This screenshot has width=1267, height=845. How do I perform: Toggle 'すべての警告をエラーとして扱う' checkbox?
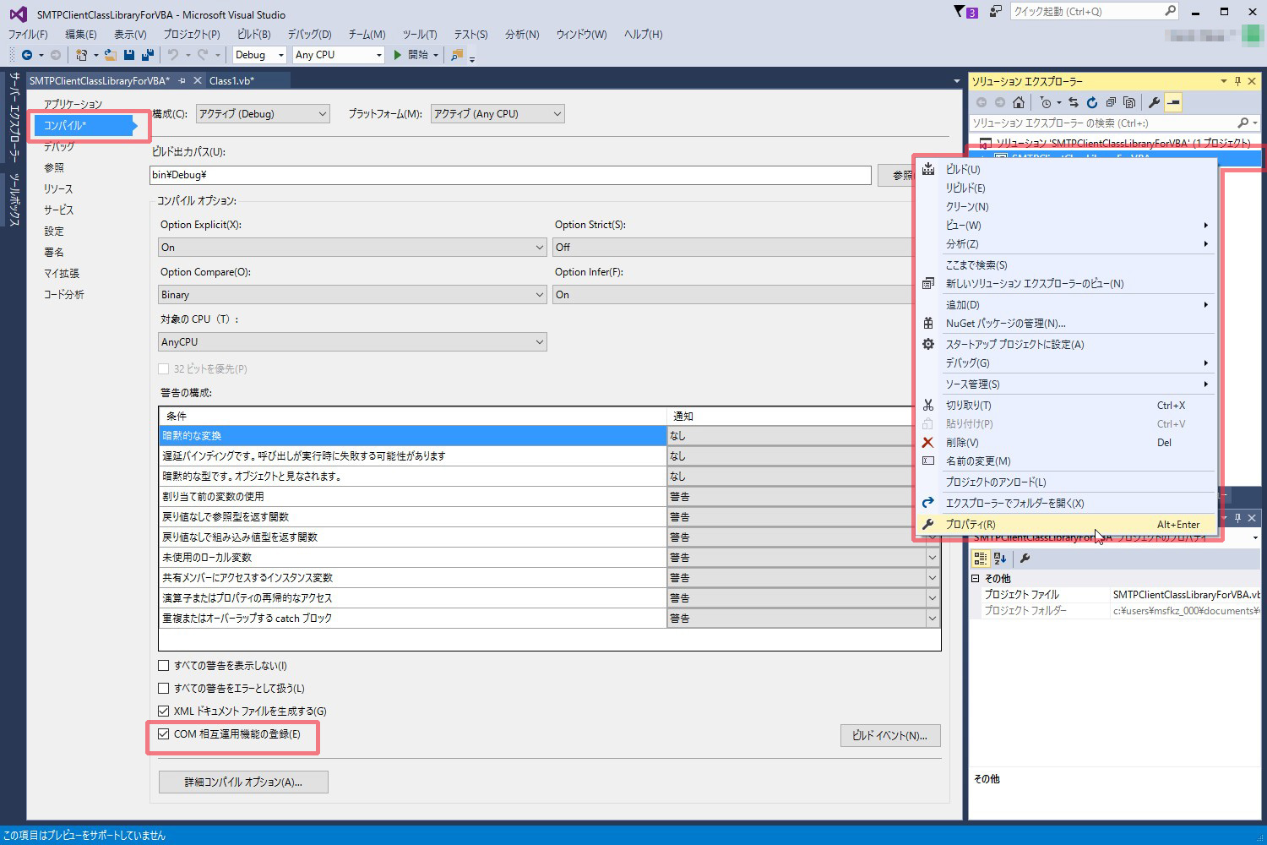pyautogui.click(x=164, y=689)
